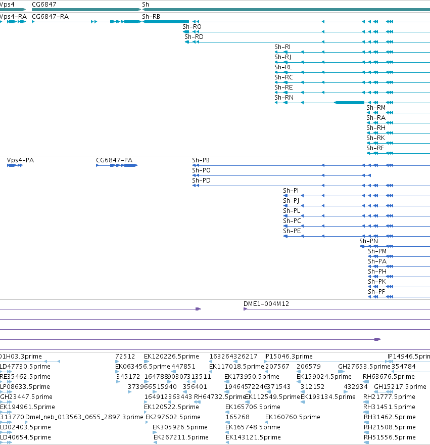
Task: Open EST RH64732.5prime
Action: 220,397
